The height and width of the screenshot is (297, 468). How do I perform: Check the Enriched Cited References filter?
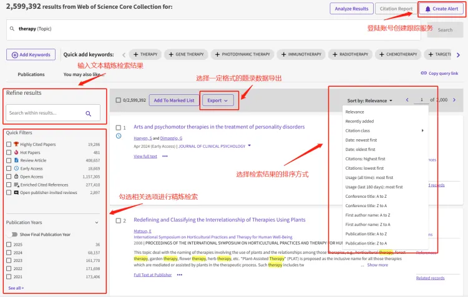(x=9, y=185)
